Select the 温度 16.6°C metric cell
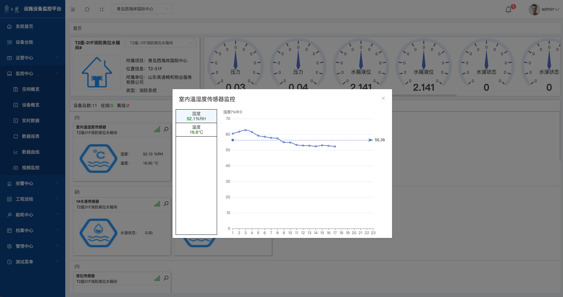This screenshot has width=563, height=297. coord(196,130)
